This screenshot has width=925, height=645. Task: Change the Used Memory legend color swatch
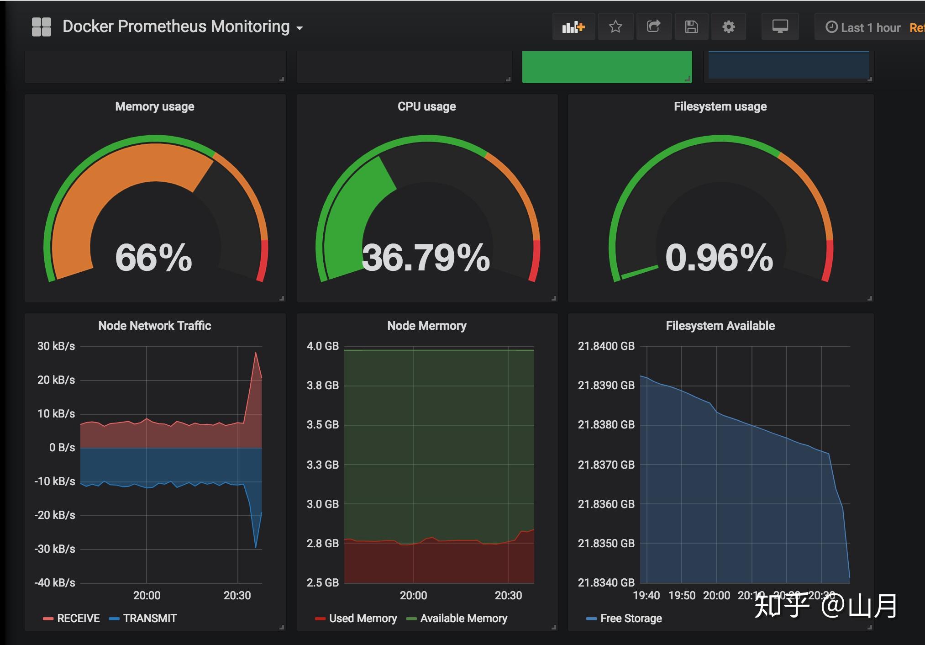click(320, 619)
